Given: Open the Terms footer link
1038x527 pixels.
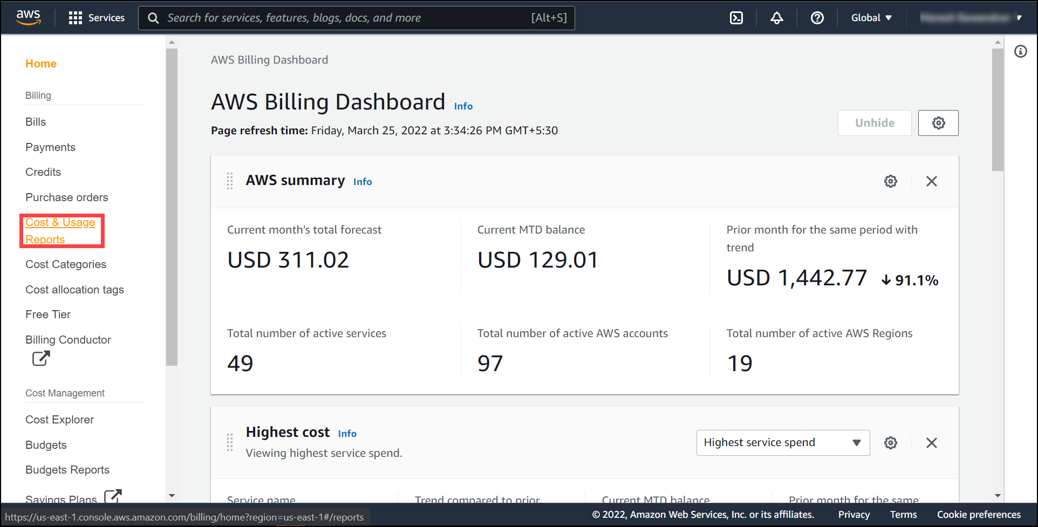Looking at the screenshot, I should coord(903,515).
